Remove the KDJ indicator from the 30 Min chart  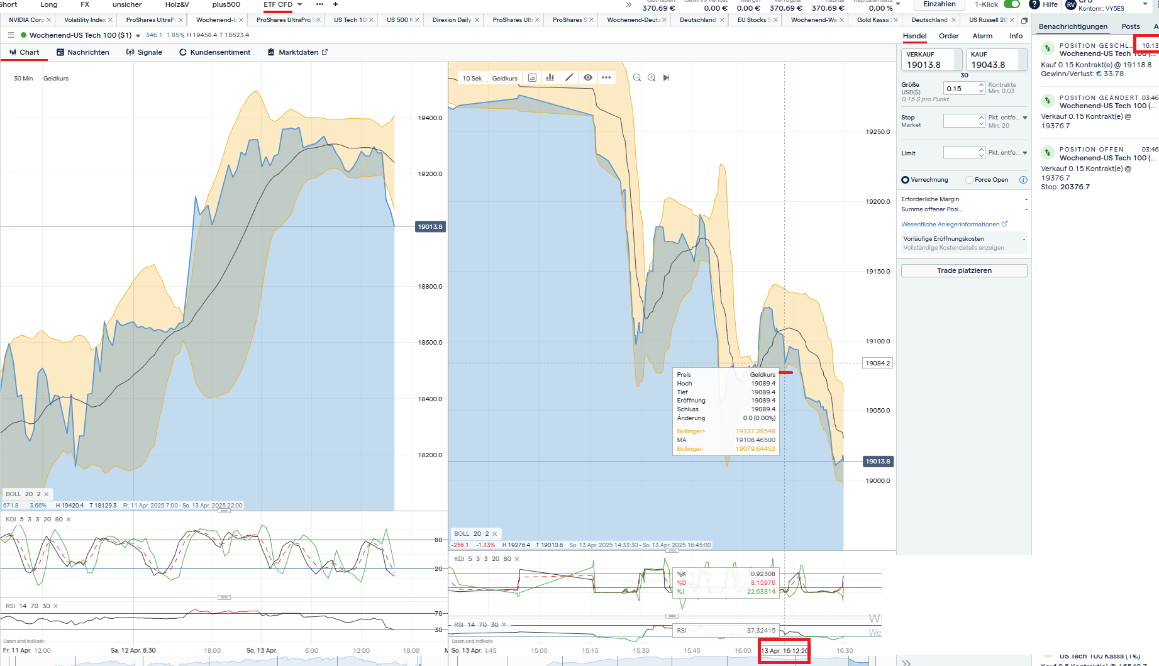[69, 519]
